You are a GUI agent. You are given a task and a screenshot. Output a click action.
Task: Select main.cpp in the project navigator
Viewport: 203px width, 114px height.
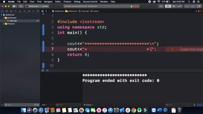[x=20, y=21]
